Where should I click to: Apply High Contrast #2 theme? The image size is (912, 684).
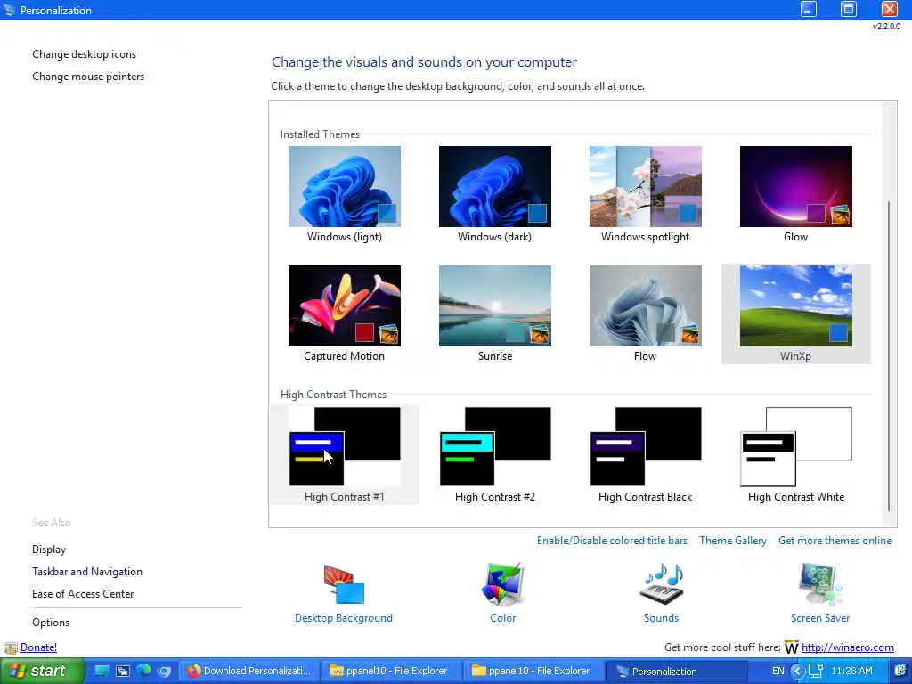pos(495,455)
